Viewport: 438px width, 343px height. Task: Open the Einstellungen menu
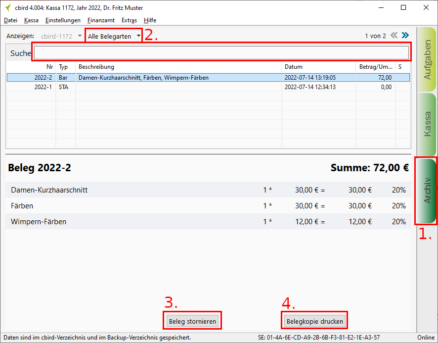click(x=63, y=20)
